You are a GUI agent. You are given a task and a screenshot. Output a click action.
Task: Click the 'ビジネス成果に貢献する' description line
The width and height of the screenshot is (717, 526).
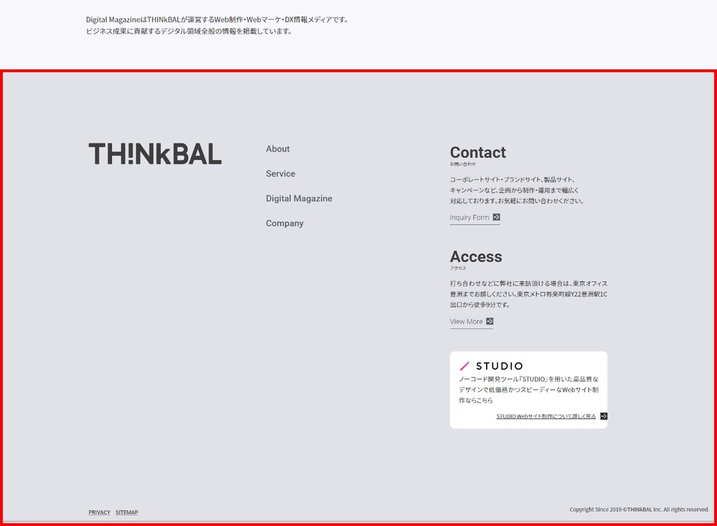coord(189,31)
